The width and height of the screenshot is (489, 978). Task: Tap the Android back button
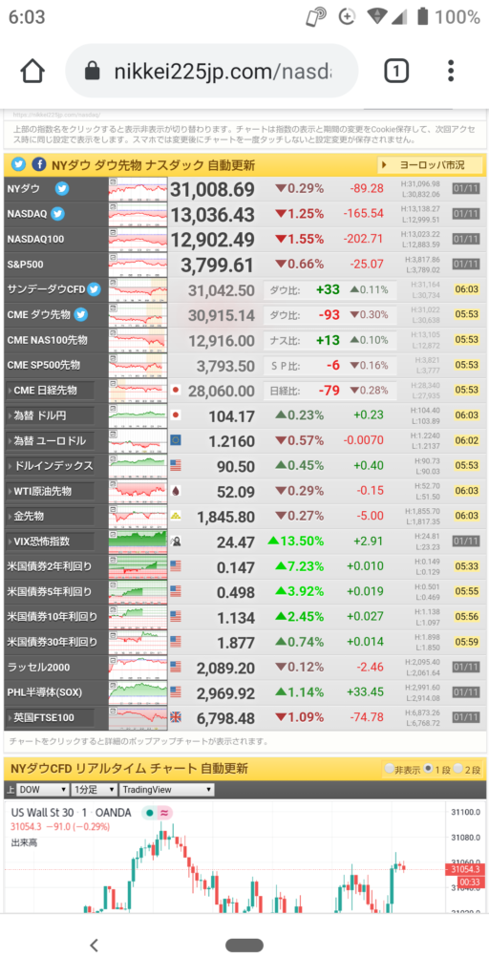[94, 946]
